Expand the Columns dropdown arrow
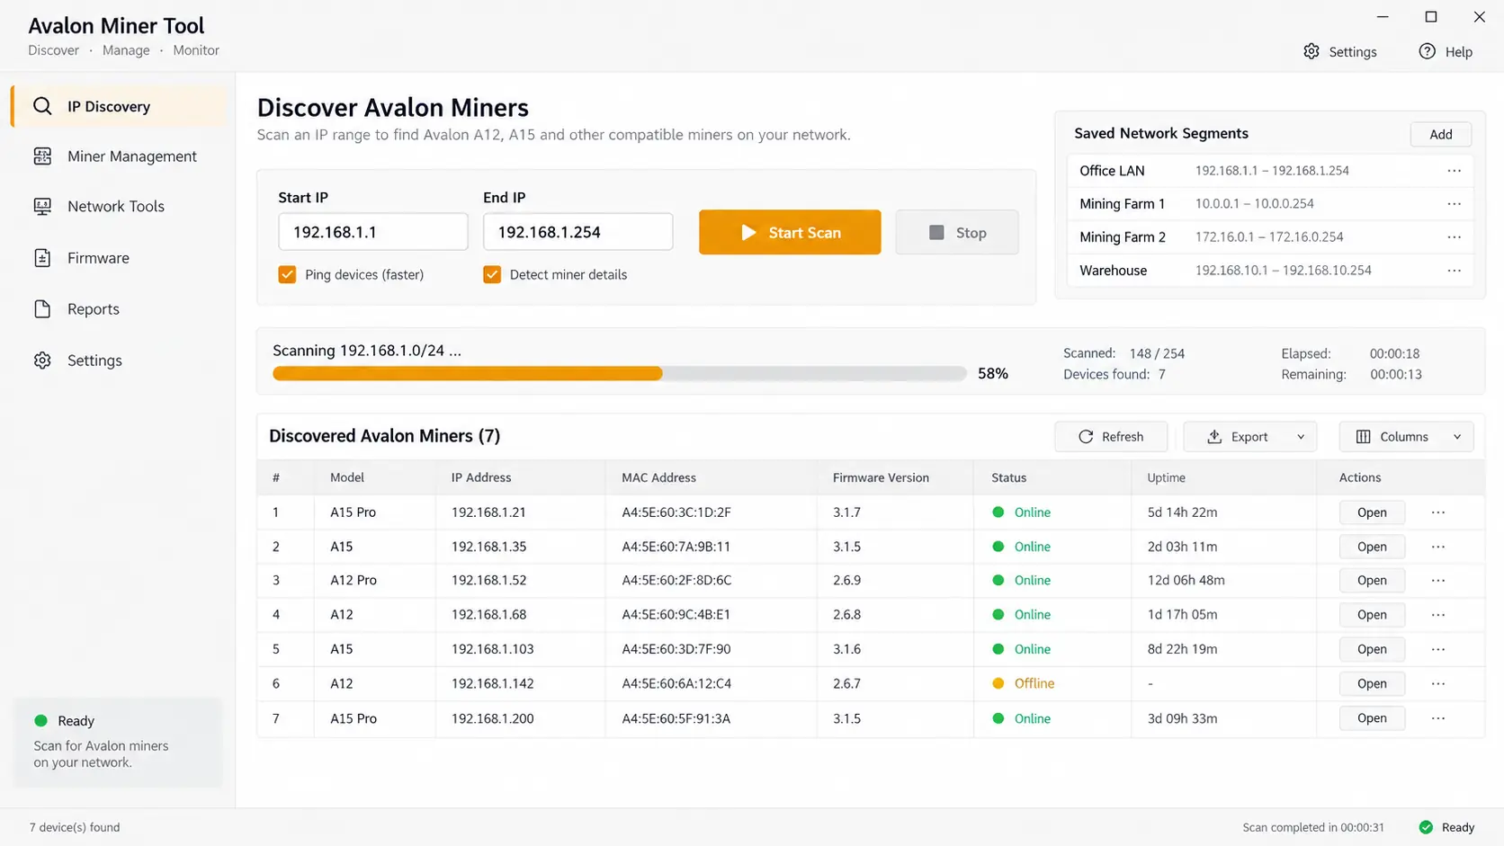Viewport: 1504px width, 846px height. [x=1457, y=437]
